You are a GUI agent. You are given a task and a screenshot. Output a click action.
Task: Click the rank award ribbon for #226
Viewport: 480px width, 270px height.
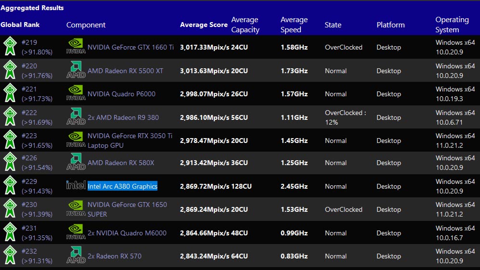tap(10, 162)
